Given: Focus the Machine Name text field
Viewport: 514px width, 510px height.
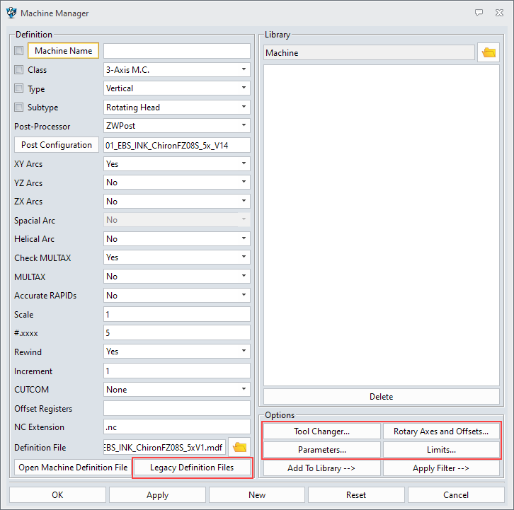Looking at the screenshot, I should coord(177,51).
